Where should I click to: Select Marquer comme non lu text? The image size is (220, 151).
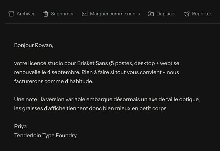pos(115,14)
